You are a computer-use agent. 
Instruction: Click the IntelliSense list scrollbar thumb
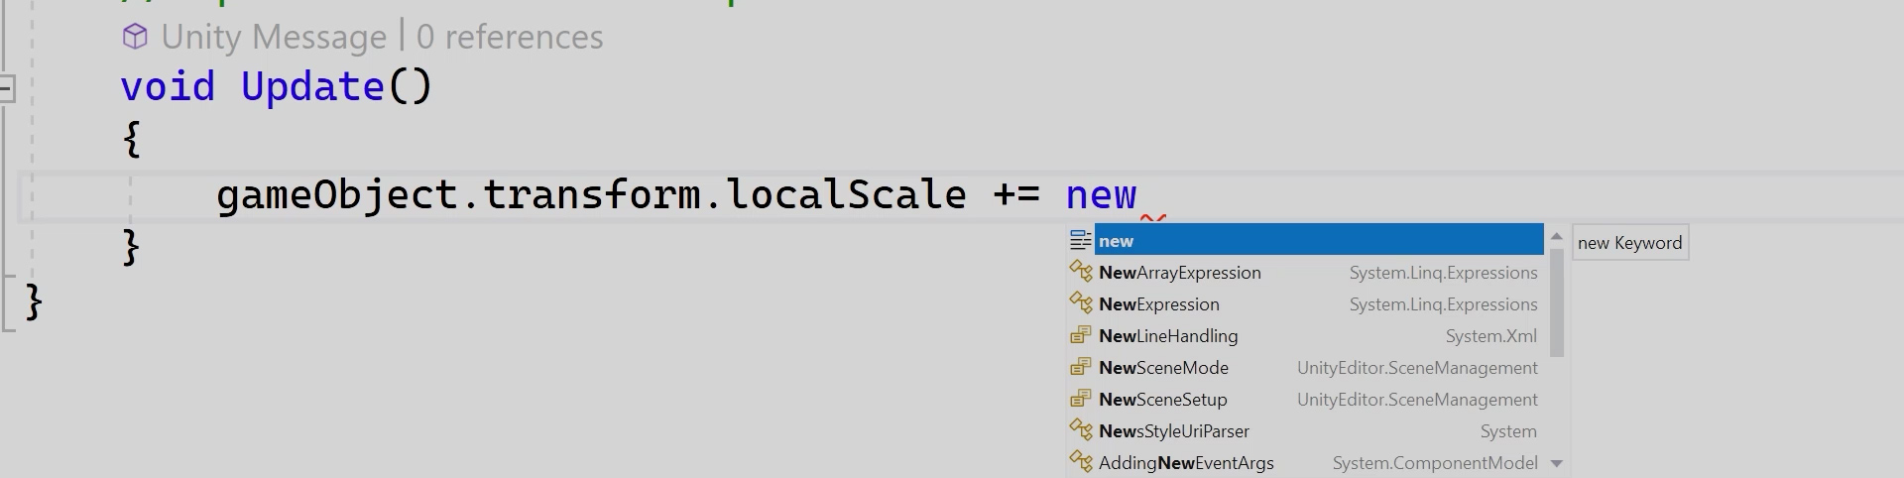tap(1556, 302)
